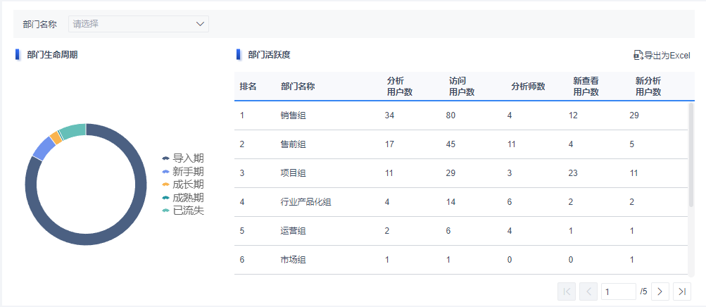This screenshot has height=307, width=706.
Task: Go to the previous page
Action: pyautogui.click(x=588, y=291)
